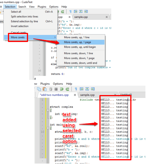Select 'More carets, down, 1 page'
This screenshot has width=147, height=164.
81,58
